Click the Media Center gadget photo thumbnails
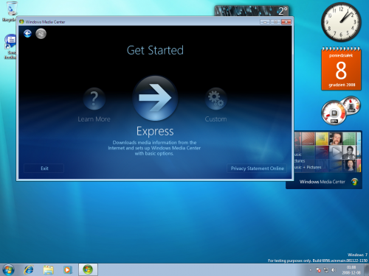Image resolution: width=369 pixels, height=276 pixels. click(328, 152)
